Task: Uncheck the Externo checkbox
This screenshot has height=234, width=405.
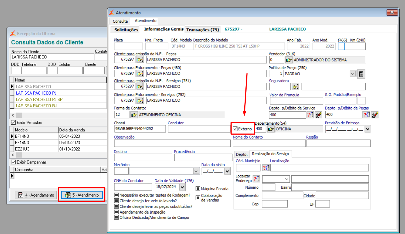Action: (235, 129)
